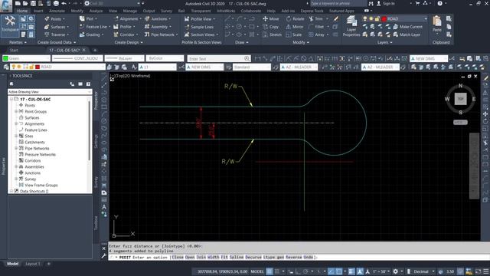Open the Analyze ribbon tab
Image resolution: width=490 pixels, height=276 pixels.
(96, 11)
